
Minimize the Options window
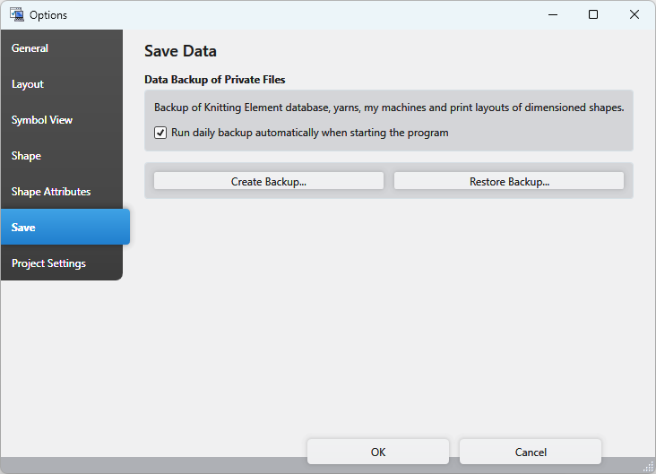552,14
